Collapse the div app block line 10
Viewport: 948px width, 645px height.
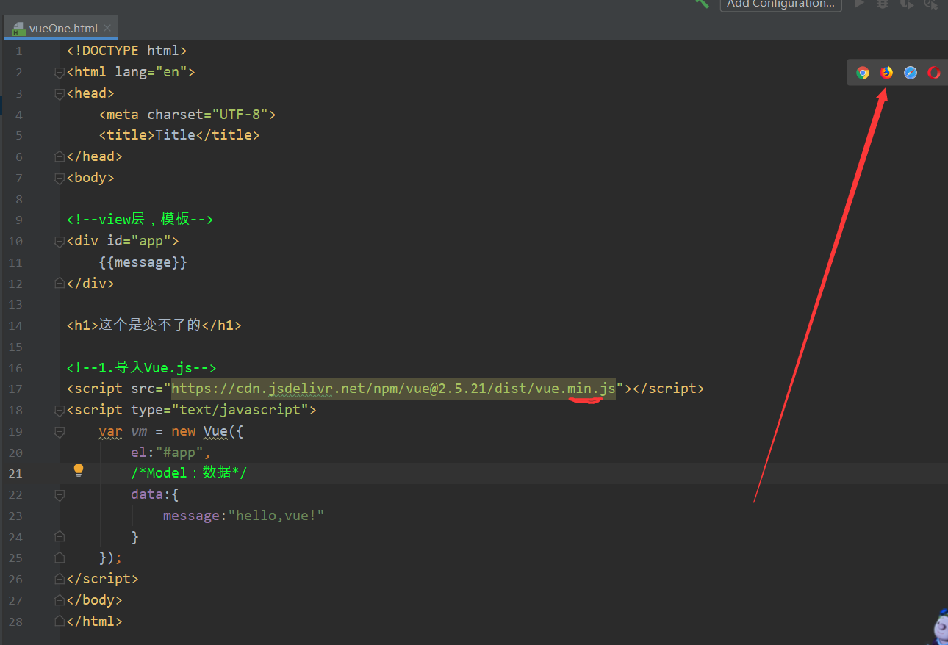pyautogui.click(x=60, y=242)
